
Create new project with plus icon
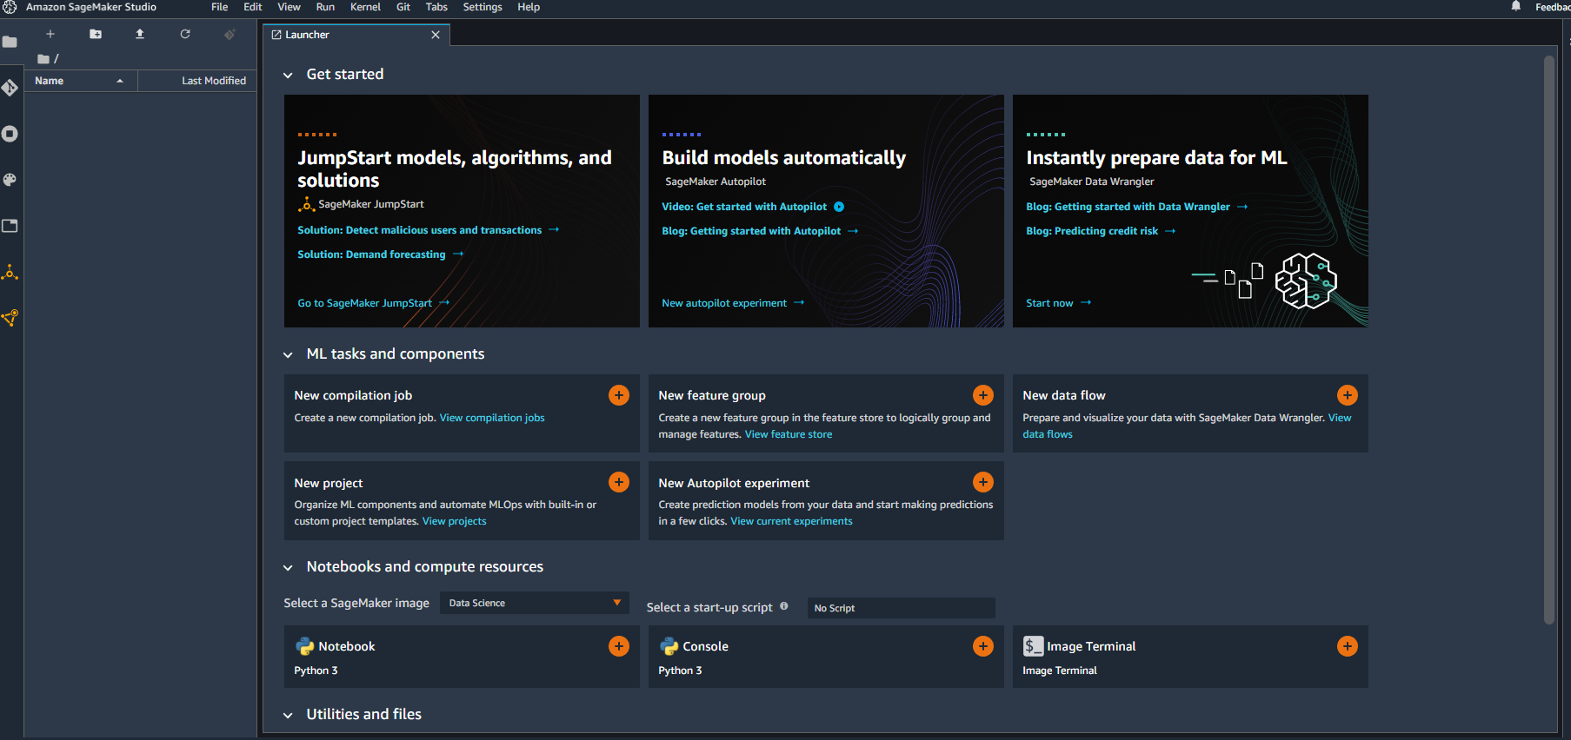619,482
